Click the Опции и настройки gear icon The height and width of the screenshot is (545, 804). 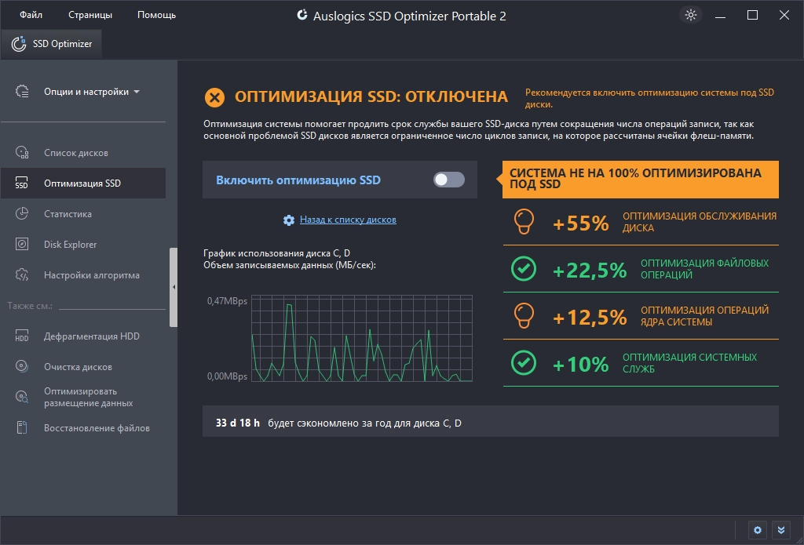[x=22, y=91]
